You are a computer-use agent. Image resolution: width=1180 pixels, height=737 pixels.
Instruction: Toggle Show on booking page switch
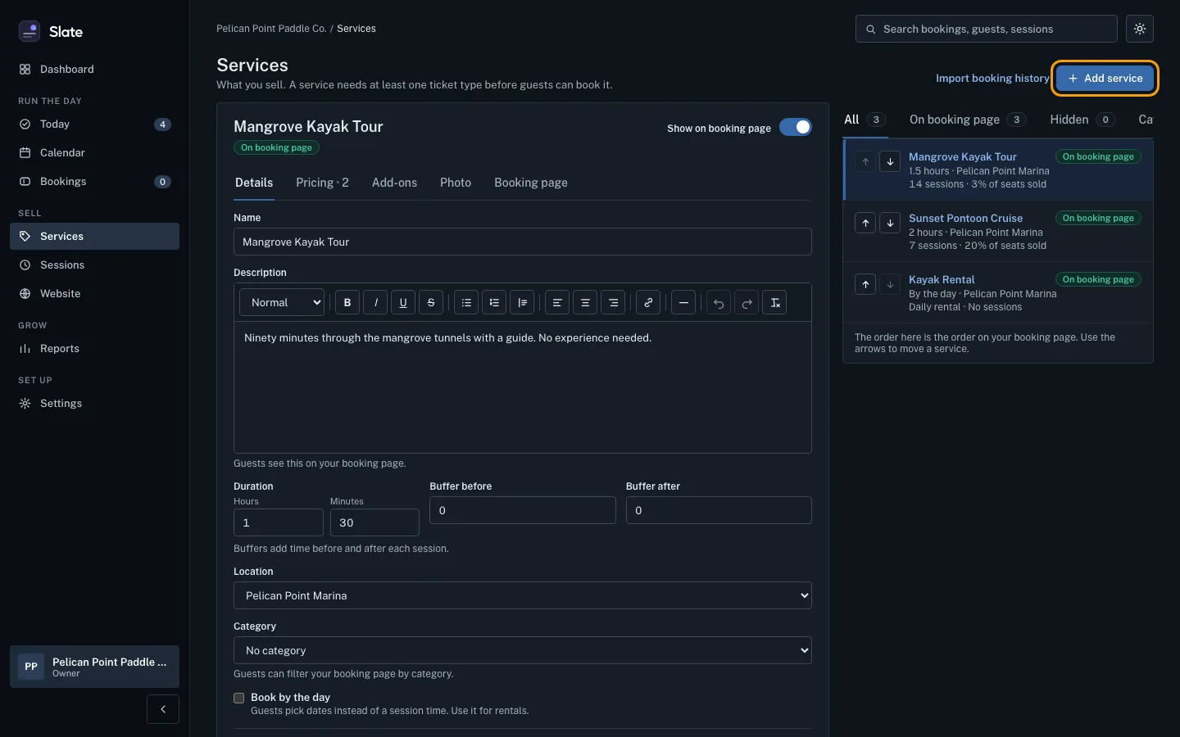click(x=795, y=127)
